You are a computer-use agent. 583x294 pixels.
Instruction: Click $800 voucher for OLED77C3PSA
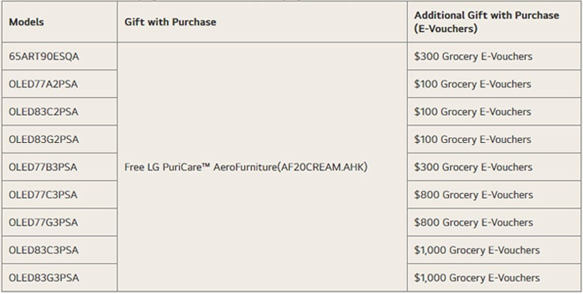pos(474,195)
